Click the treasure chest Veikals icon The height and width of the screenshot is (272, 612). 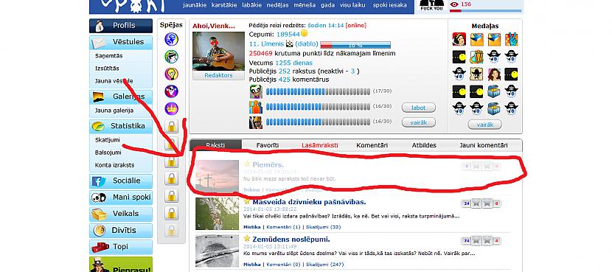point(99,214)
